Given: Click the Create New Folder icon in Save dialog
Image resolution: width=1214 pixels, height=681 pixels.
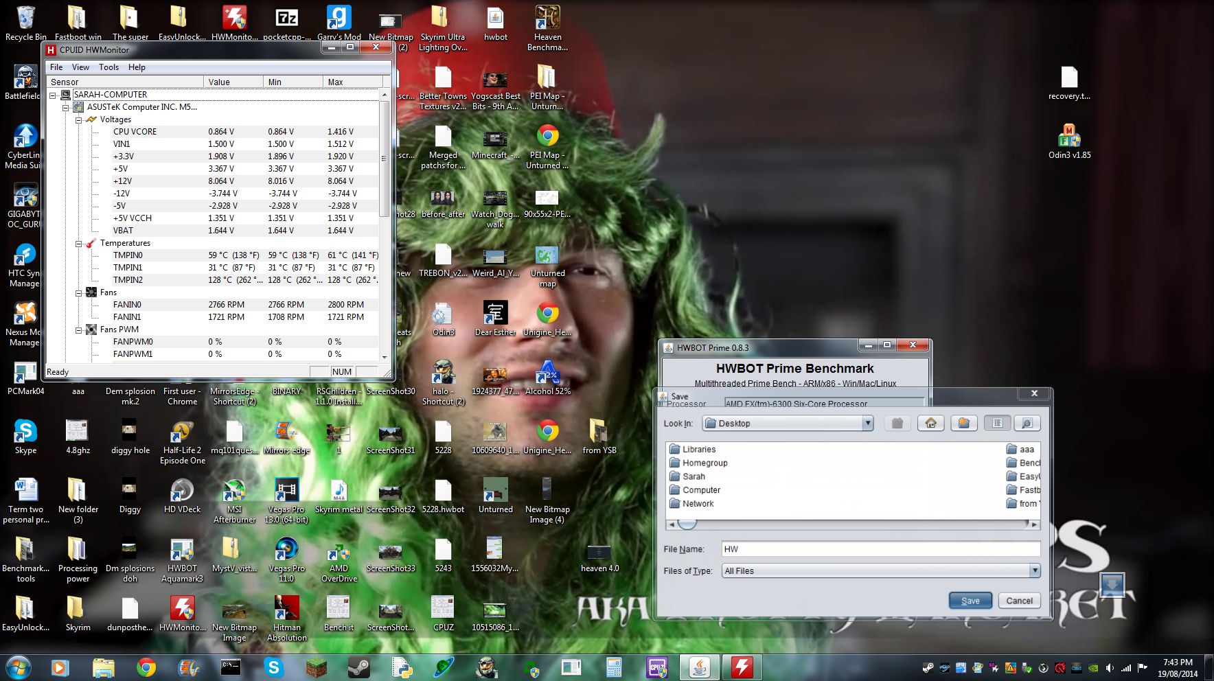Looking at the screenshot, I should coord(964,423).
